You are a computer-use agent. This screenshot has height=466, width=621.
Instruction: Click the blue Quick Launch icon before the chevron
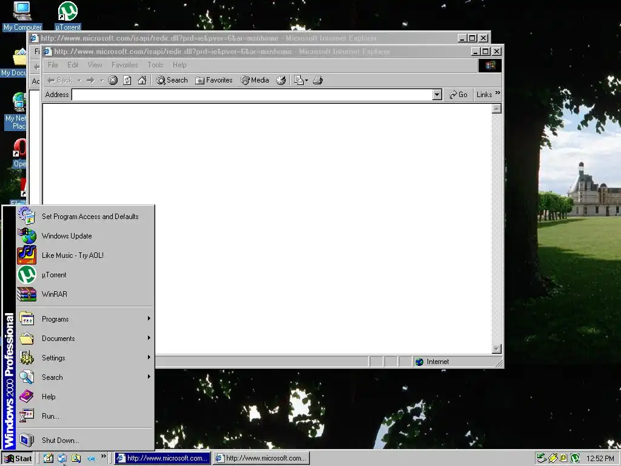(x=91, y=459)
